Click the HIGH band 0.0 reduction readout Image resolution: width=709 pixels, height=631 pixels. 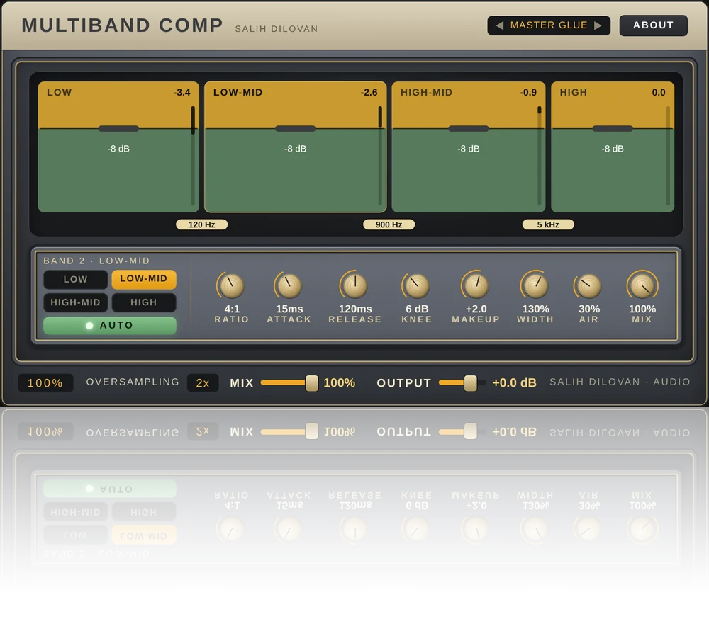tap(659, 93)
